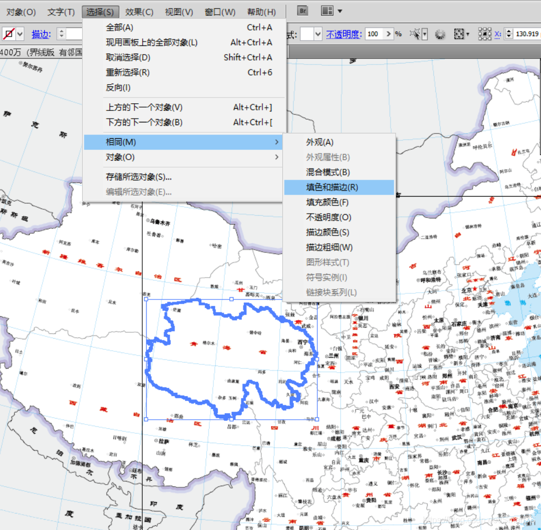Open the 视图(V) menu
Screen dimensions: 541x530
179,12
